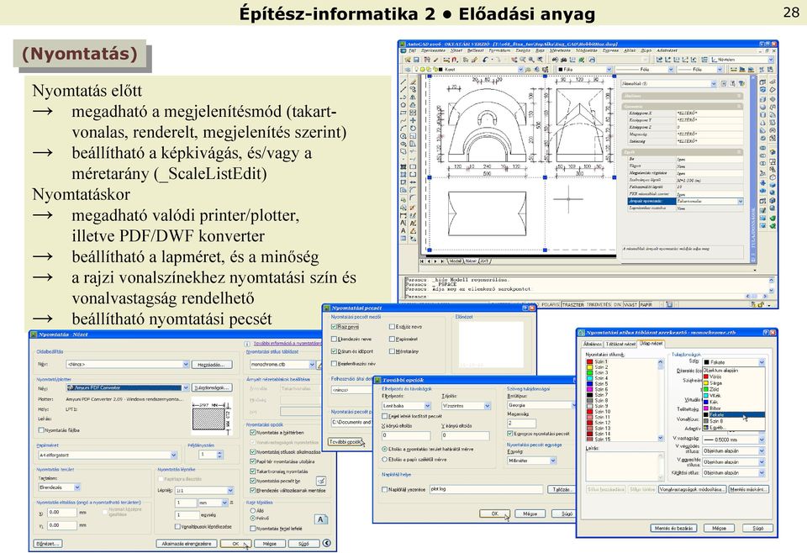
Task: Choose Sárga yellow in color dropdown list
Action: [733, 383]
